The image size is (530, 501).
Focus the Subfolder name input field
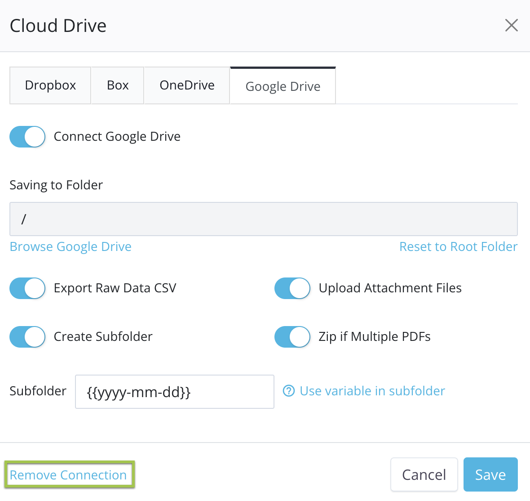click(174, 392)
